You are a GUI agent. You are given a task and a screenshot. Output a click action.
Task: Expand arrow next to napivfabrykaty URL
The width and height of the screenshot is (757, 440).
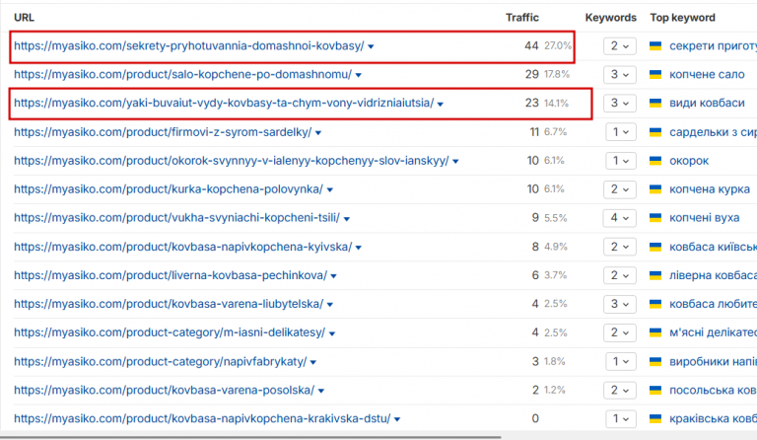pyautogui.click(x=312, y=362)
